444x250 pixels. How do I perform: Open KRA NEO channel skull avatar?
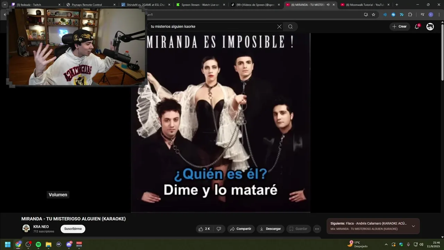(26, 228)
